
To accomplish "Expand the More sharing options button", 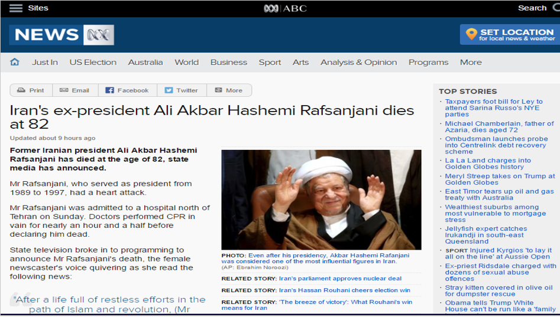I will 229,90.
